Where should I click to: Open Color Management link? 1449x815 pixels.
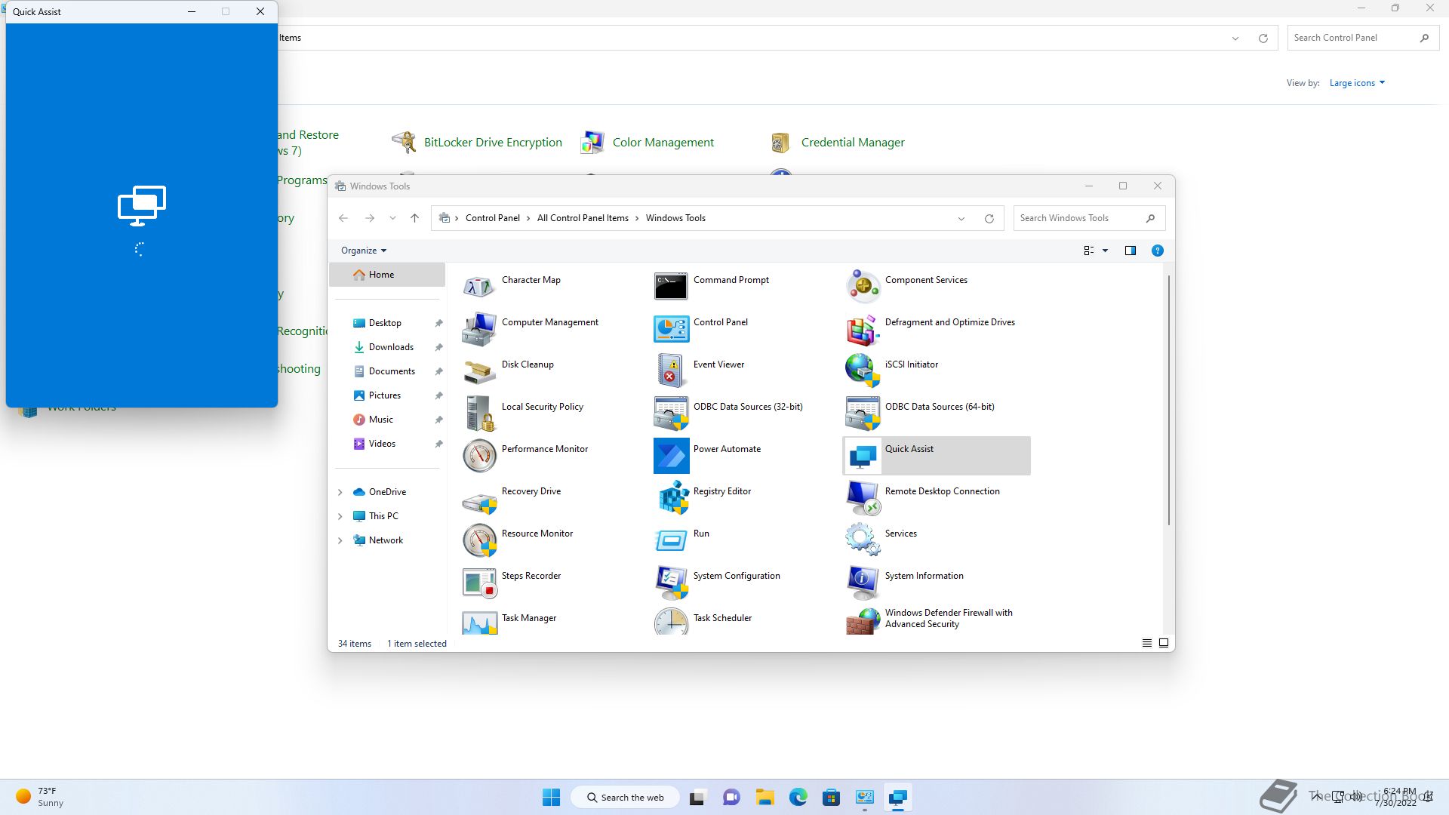663,143
